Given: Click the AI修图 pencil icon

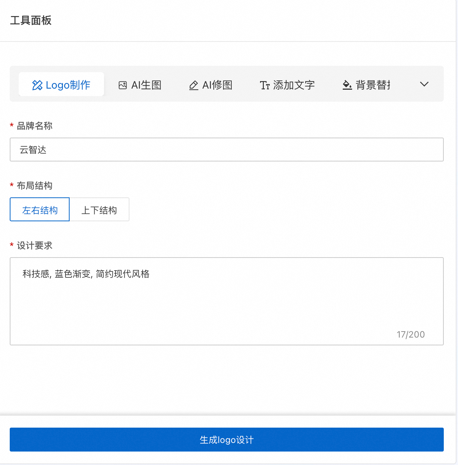Looking at the screenshot, I should click(x=193, y=85).
